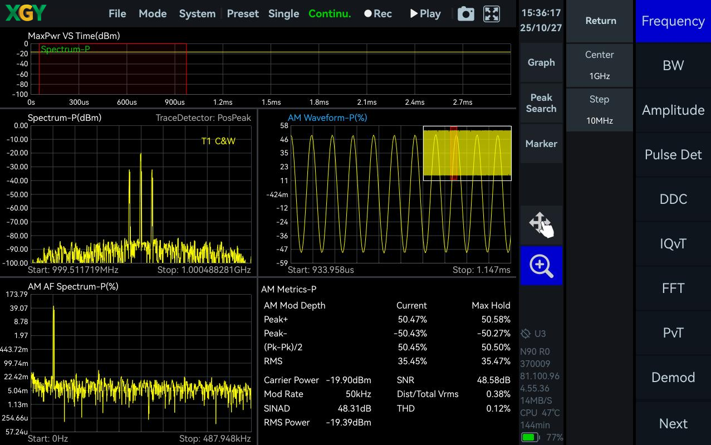Click the Mod Rate 50kHz value
The width and height of the screenshot is (711, 445).
[359, 394]
